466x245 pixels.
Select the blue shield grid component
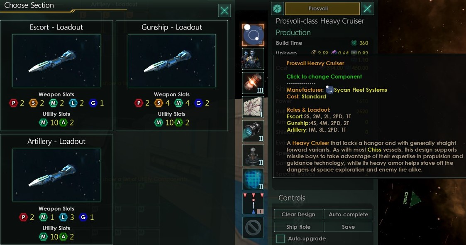click(253, 179)
